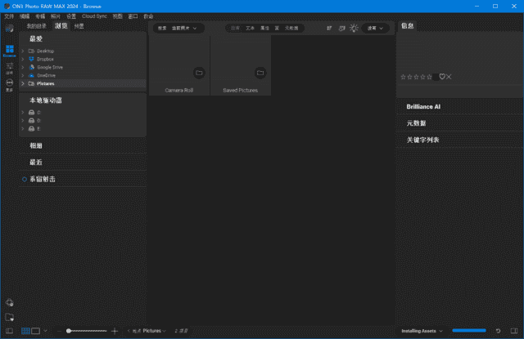Viewport: 524px width, 339px height.
Task: Click the sun-shaped icon in the top toolbar
Action: coord(354,28)
